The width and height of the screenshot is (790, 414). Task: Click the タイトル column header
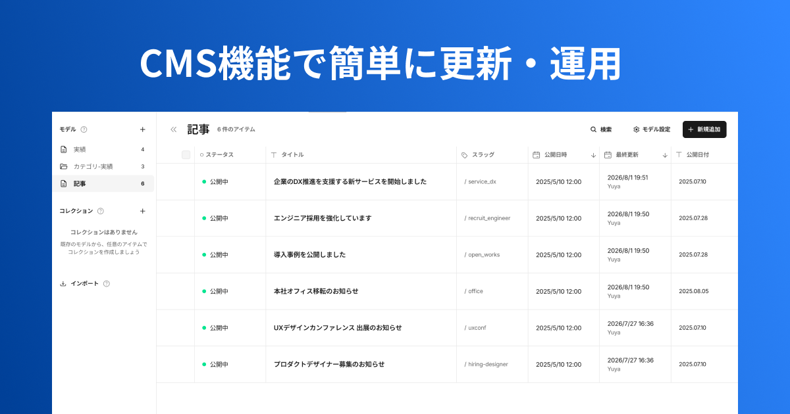click(361, 155)
